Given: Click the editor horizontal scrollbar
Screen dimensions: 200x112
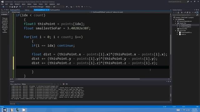Looking at the screenshot, I should [78, 79].
